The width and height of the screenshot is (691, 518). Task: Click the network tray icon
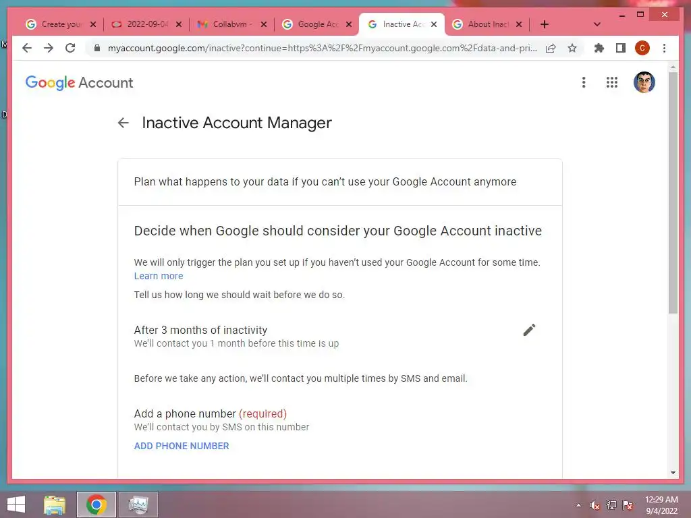(611, 505)
